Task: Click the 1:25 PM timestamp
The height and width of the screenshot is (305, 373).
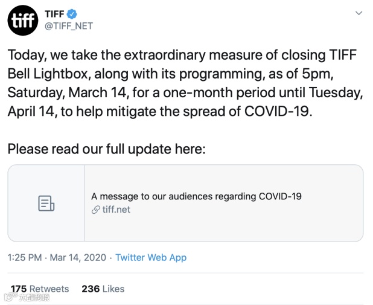Action: [24, 257]
